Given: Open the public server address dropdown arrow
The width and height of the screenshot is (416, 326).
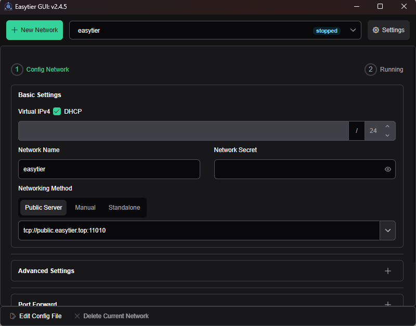Looking at the screenshot, I should (387, 230).
